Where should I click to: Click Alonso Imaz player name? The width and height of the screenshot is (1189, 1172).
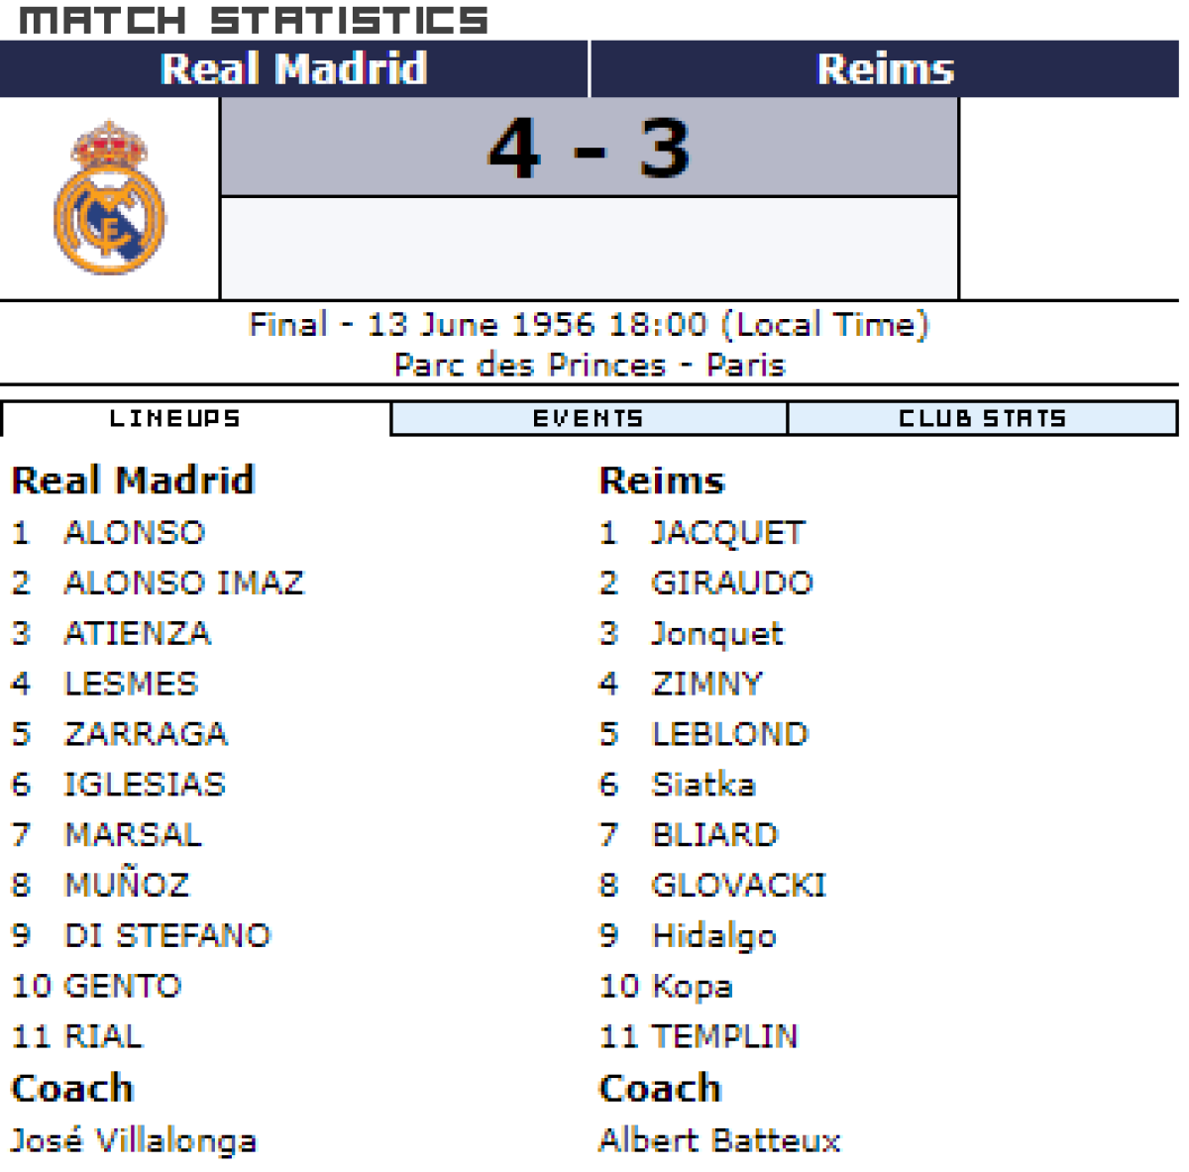[x=184, y=583]
